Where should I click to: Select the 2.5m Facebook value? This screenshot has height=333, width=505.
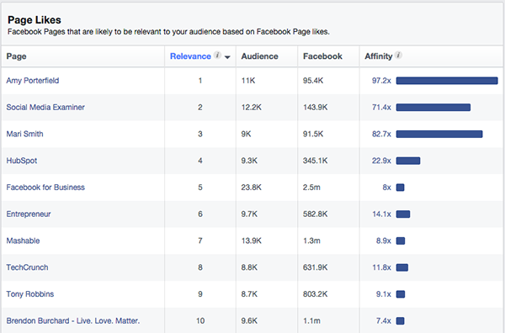point(311,188)
